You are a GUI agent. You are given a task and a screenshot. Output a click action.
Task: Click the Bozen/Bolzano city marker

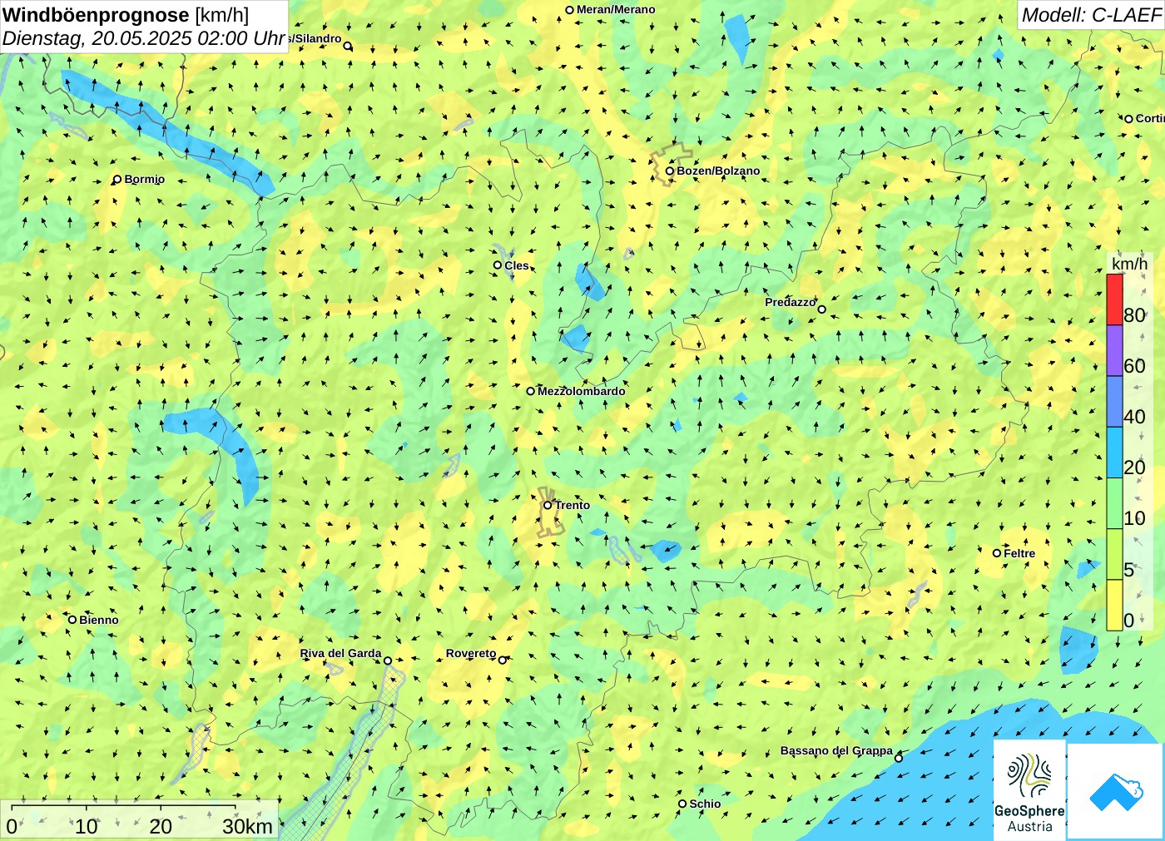(x=669, y=171)
